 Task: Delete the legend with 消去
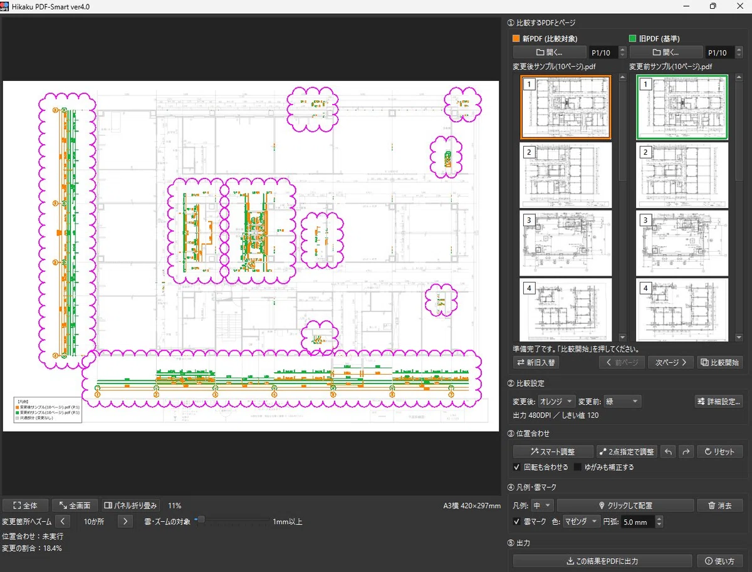click(720, 505)
